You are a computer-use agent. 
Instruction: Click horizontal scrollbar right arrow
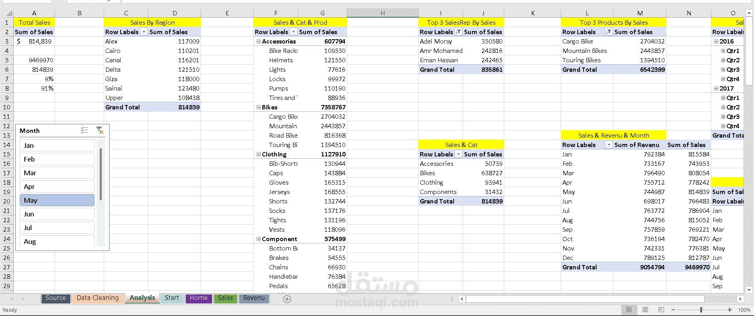click(740, 299)
